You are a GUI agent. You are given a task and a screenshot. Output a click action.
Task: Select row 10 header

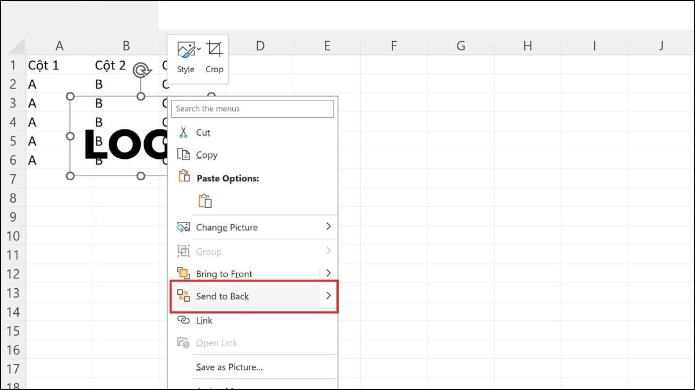tap(13, 236)
